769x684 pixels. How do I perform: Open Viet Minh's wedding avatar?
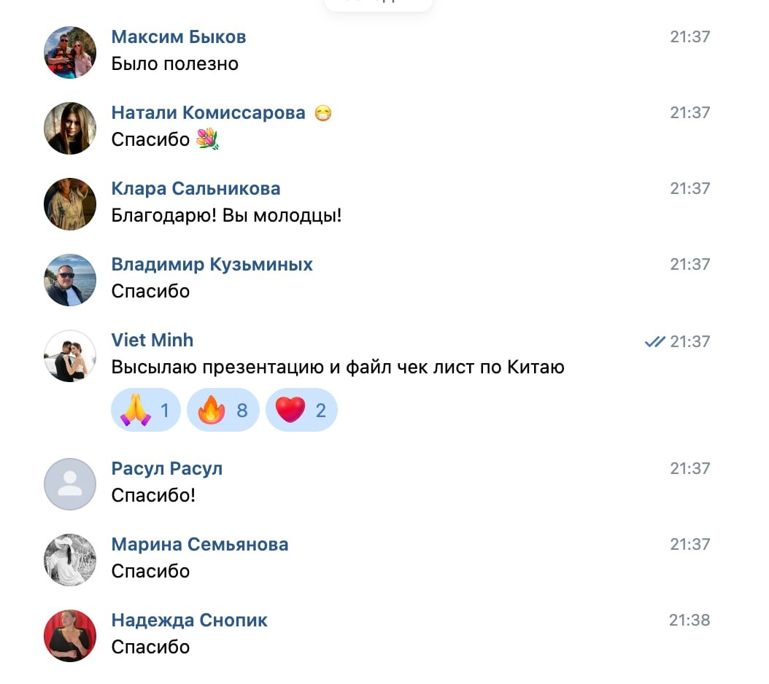[70, 356]
